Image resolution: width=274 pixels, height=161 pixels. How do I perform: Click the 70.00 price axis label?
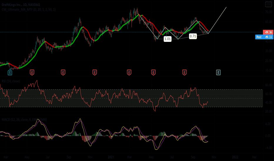coord(269,12)
